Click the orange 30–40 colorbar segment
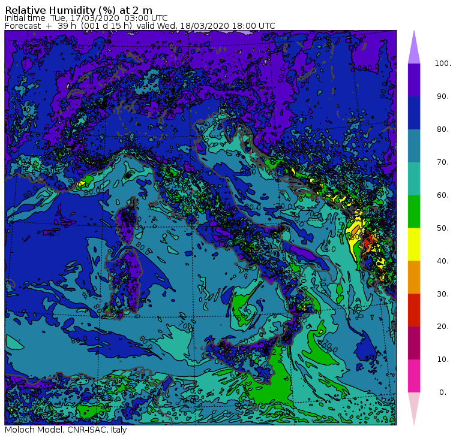Screen dimensions: 456x438 click(x=414, y=277)
